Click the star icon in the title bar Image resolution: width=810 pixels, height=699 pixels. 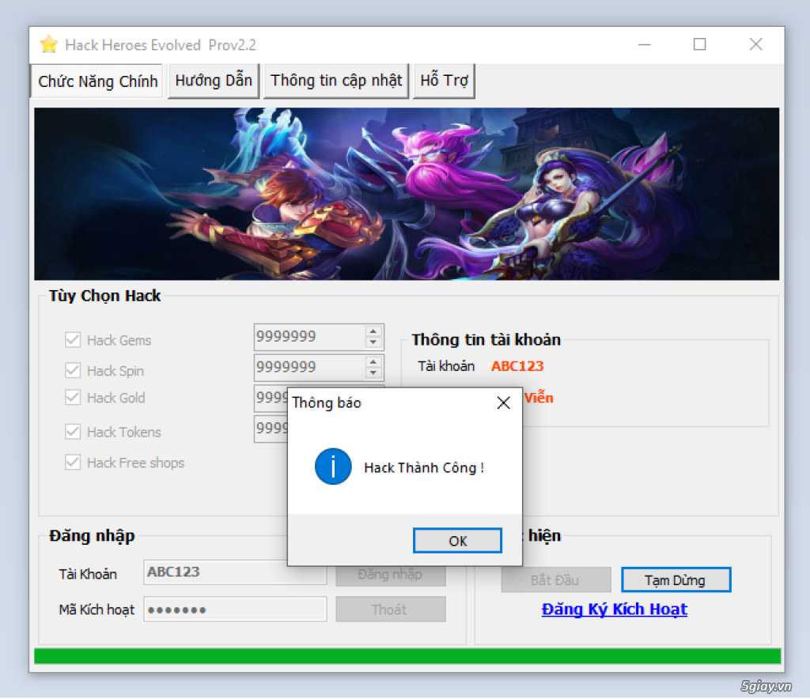[x=48, y=44]
